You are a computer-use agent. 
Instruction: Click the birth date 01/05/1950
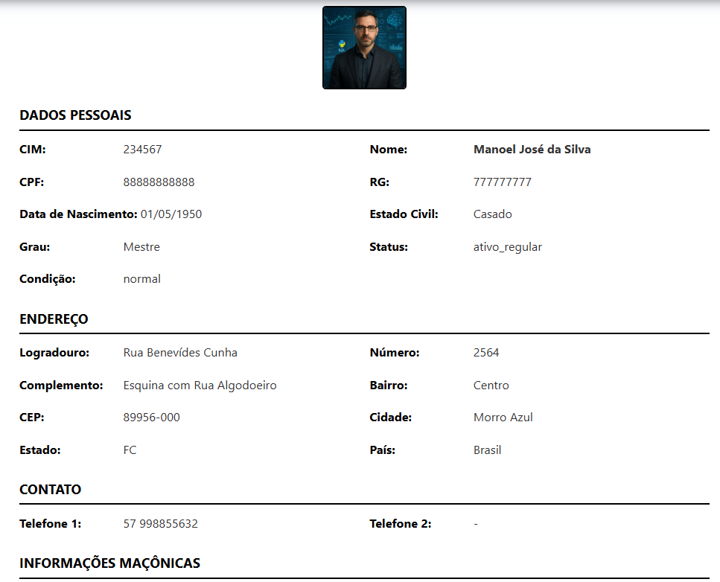point(171,214)
